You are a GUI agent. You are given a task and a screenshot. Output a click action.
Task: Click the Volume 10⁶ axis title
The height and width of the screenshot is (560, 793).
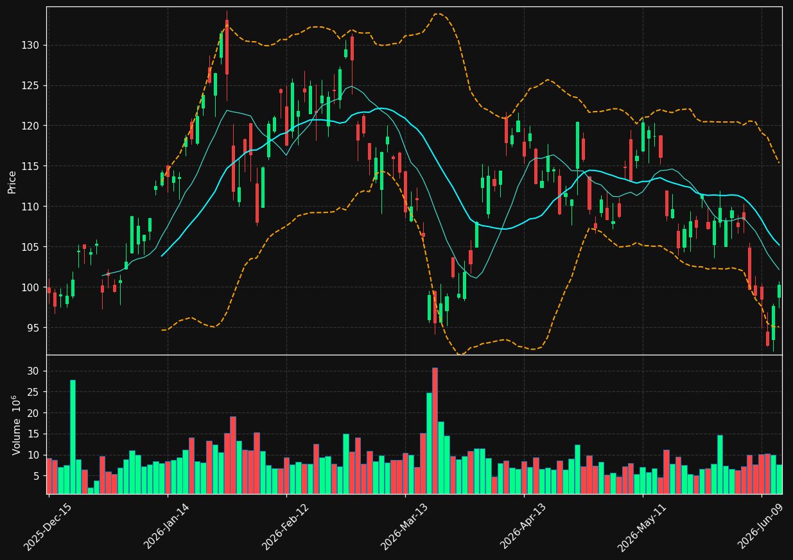pos(16,425)
